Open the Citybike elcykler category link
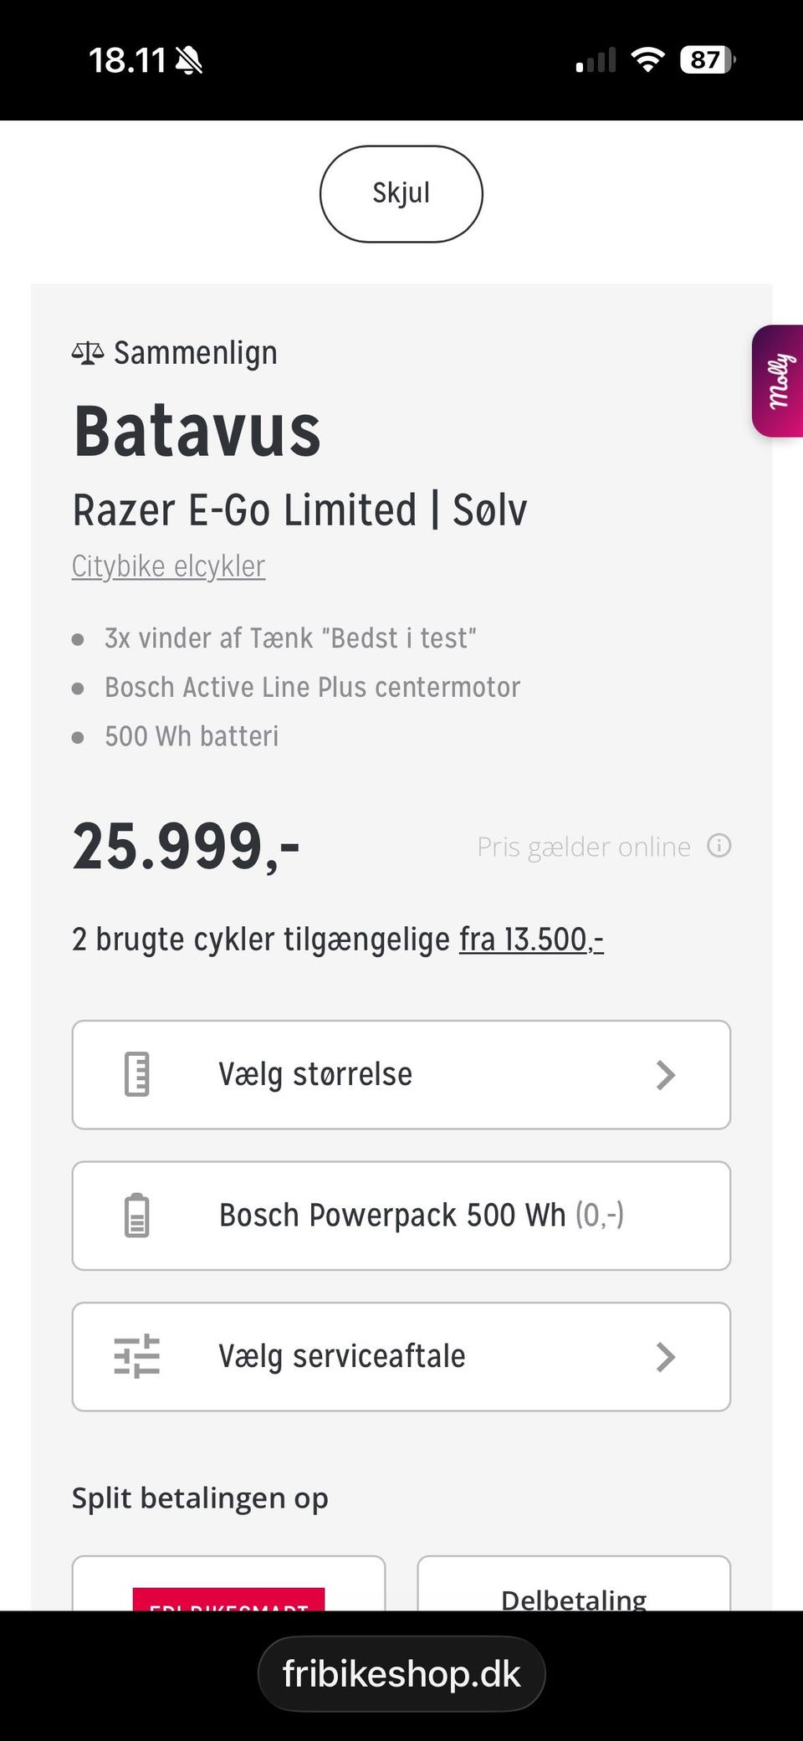The width and height of the screenshot is (803, 1741). tap(168, 566)
